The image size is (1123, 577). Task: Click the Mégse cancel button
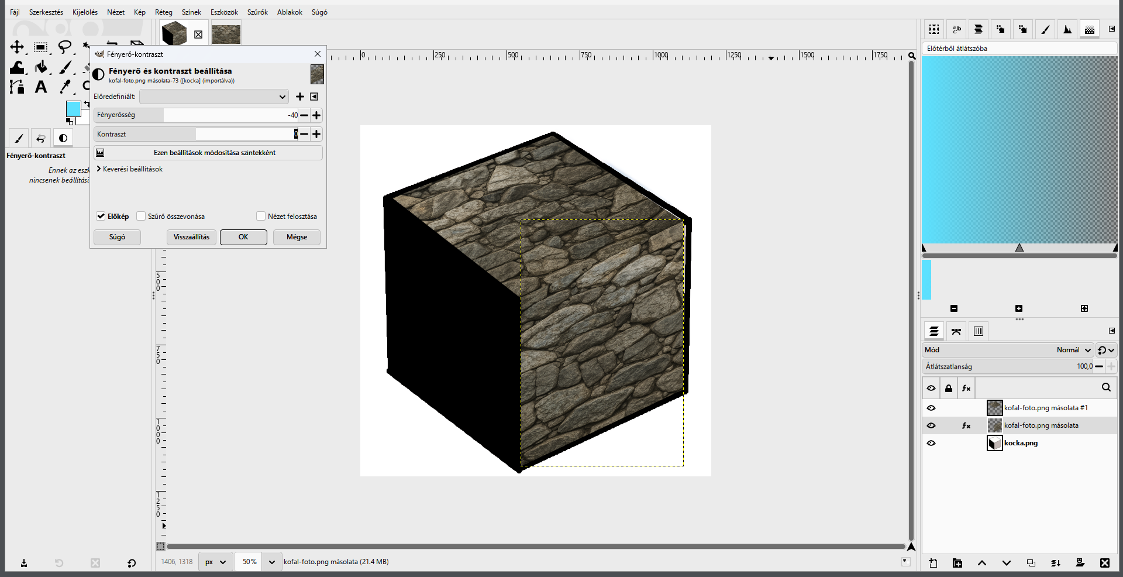pos(297,237)
